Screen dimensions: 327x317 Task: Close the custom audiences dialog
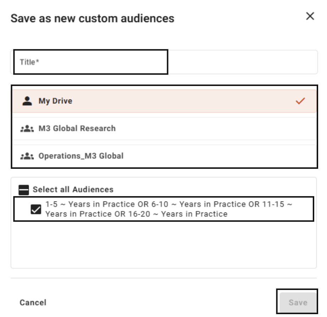tap(310, 16)
